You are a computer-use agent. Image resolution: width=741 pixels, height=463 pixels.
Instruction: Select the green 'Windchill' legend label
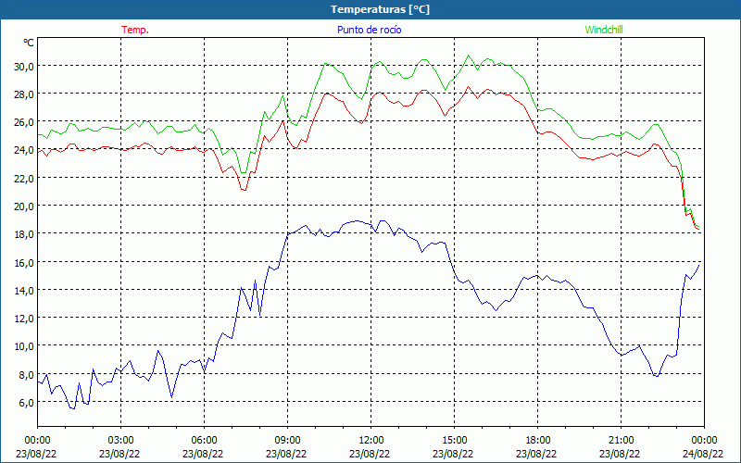(604, 30)
